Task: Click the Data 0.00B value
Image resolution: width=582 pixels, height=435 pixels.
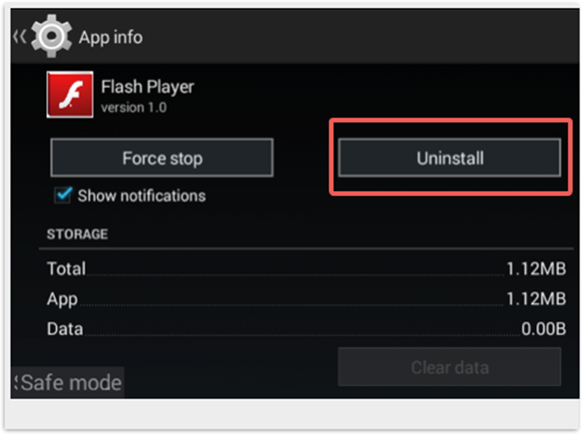Action: [543, 329]
